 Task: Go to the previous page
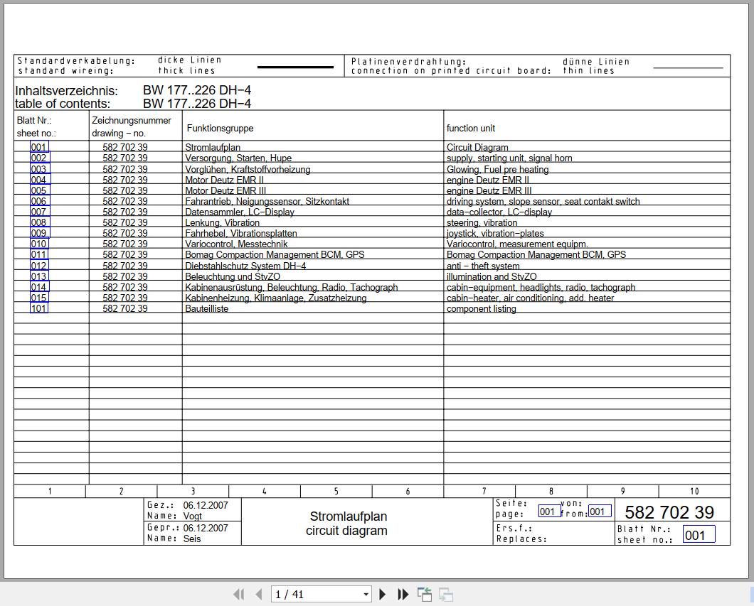point(258,595)
